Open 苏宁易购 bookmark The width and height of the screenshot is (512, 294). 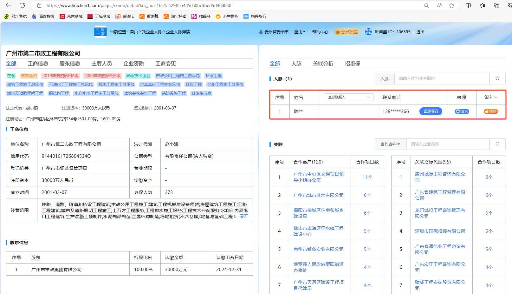point(227,17)
